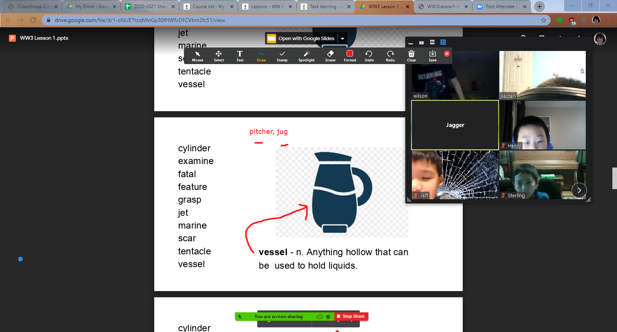Click the Drive viewer vertical scrollbar
The height and width of the screenshot is (332, 617).
(x=614, y=178)
